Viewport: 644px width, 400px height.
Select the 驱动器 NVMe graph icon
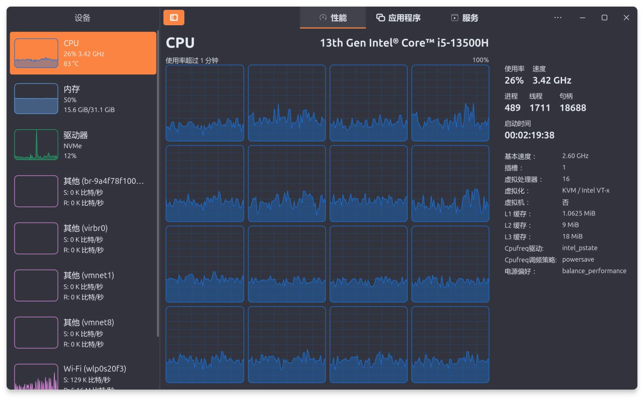(36, 145)
